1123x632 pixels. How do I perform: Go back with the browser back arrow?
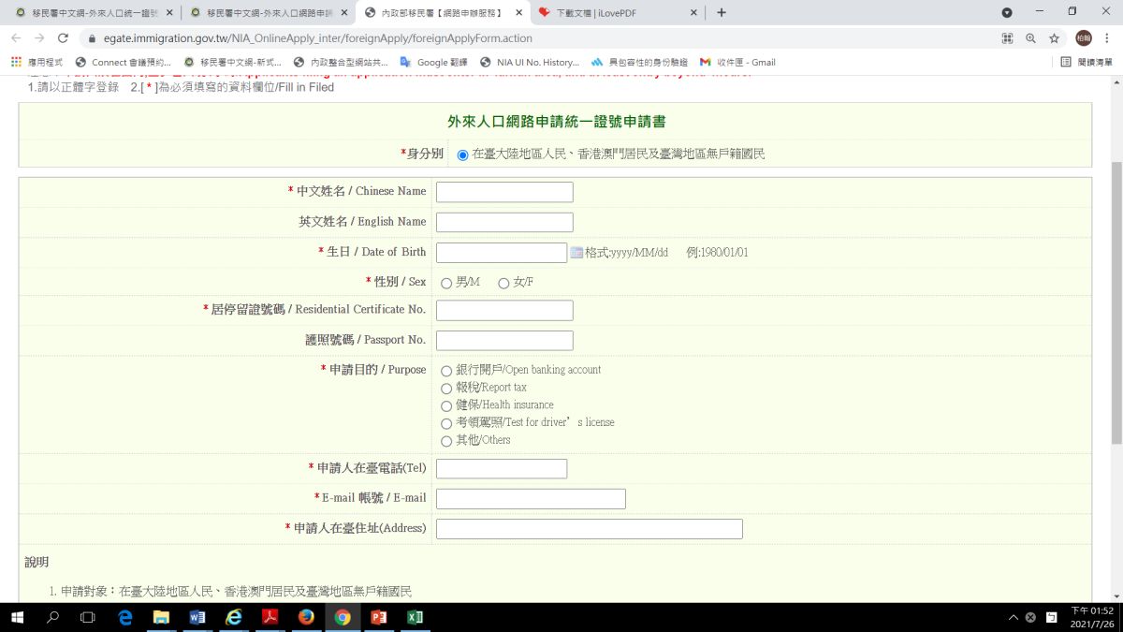(x=15, y=38)
